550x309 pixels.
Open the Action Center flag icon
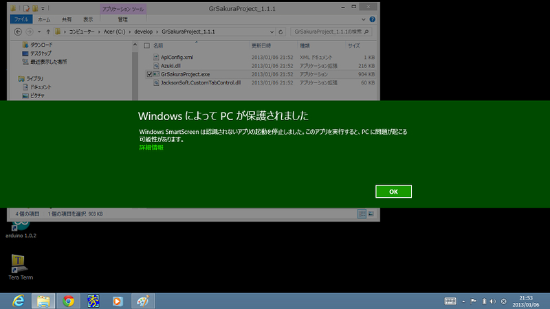point(474,301)
